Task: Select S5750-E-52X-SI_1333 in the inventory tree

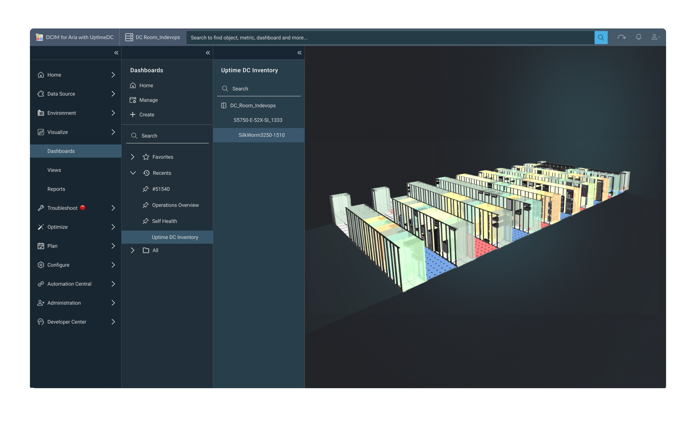Action: pos(258,120)
